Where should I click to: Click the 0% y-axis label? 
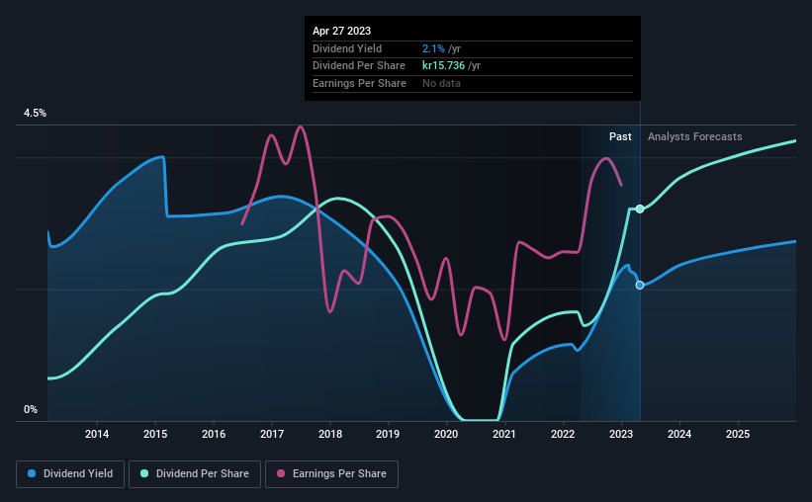coord(31,409)
